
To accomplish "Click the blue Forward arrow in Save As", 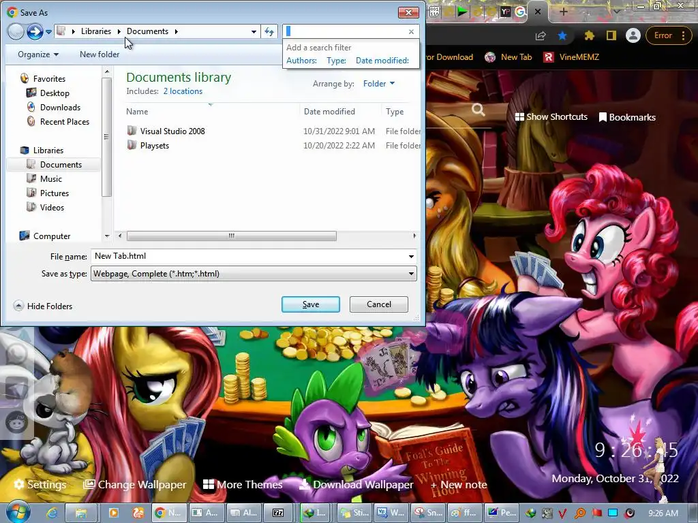I will tap(35, 31).
